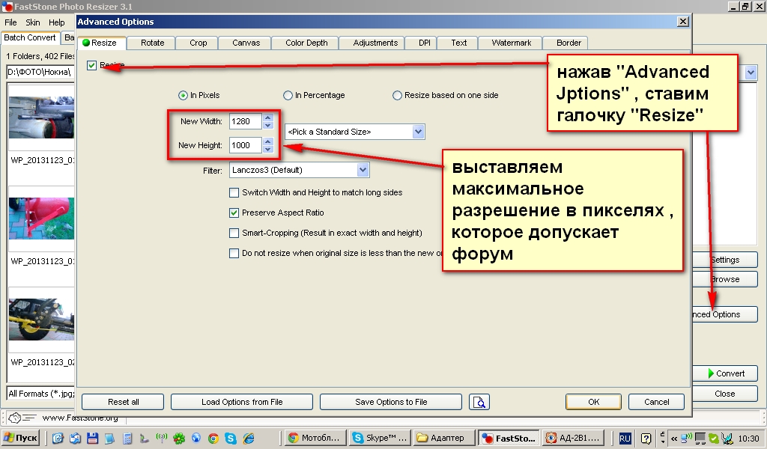Switch to the Rotate tab

tap(153, 43)
